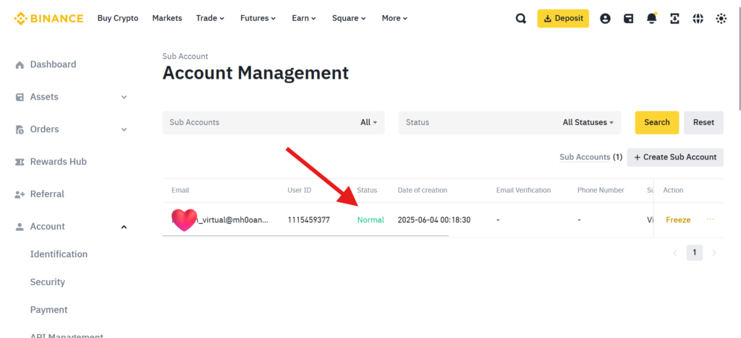
Task: Collapse the Account sidebar section
Action: pos(124,227)
